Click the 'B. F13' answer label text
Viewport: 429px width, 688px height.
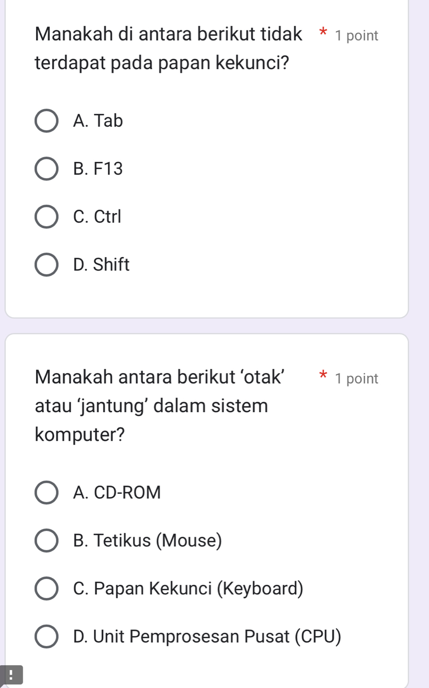[x=98, y=169]
